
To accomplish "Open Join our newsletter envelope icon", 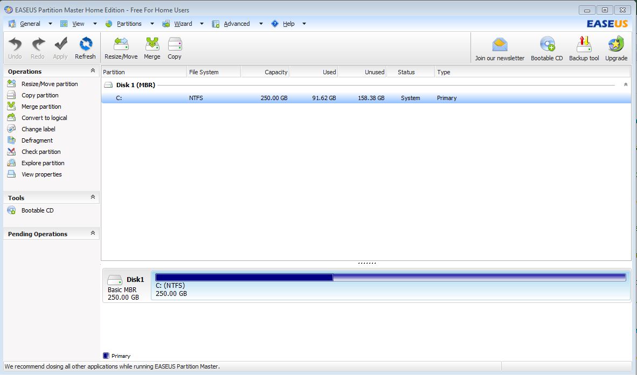I will (x=500, y=45).
